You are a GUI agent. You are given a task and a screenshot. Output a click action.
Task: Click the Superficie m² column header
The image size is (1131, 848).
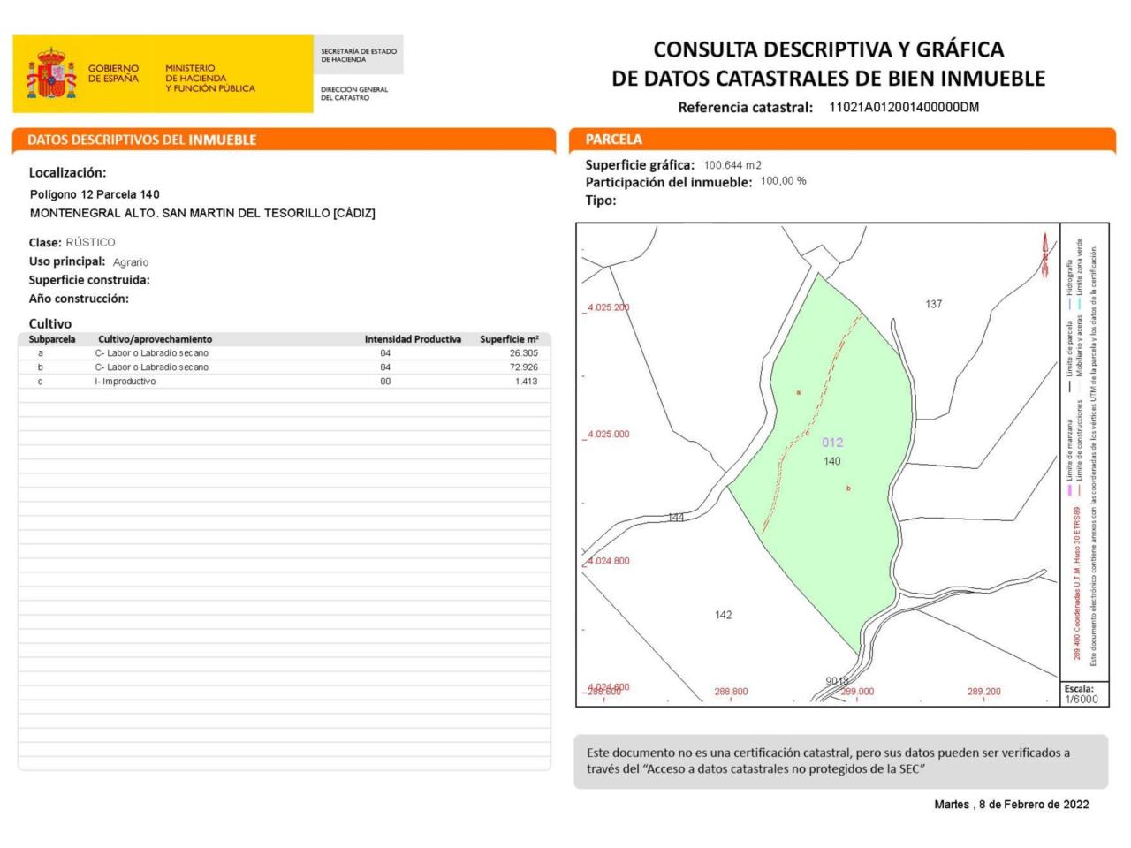pyautogui.click(x=510, y=339)
